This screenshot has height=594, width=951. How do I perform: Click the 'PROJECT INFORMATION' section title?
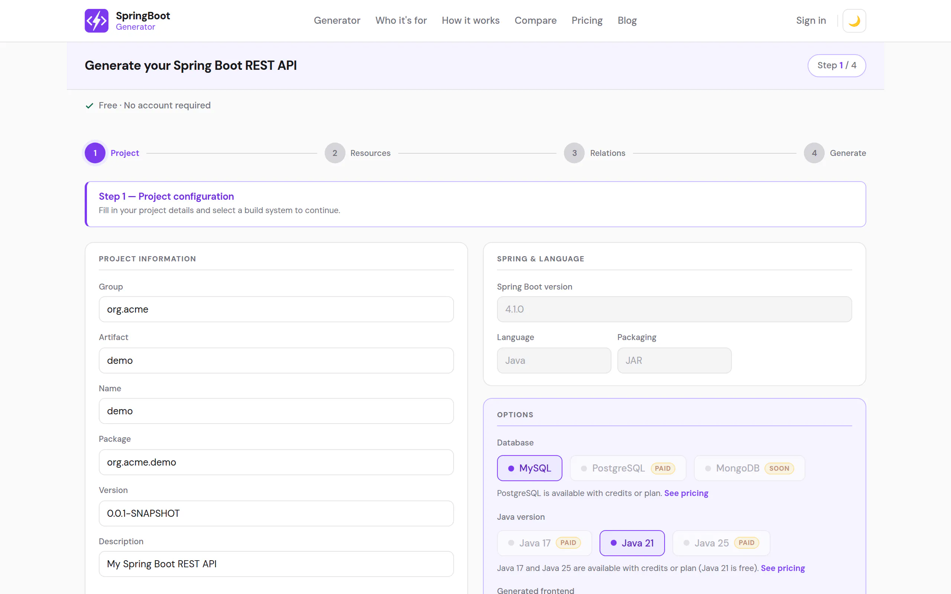(147, 258)
